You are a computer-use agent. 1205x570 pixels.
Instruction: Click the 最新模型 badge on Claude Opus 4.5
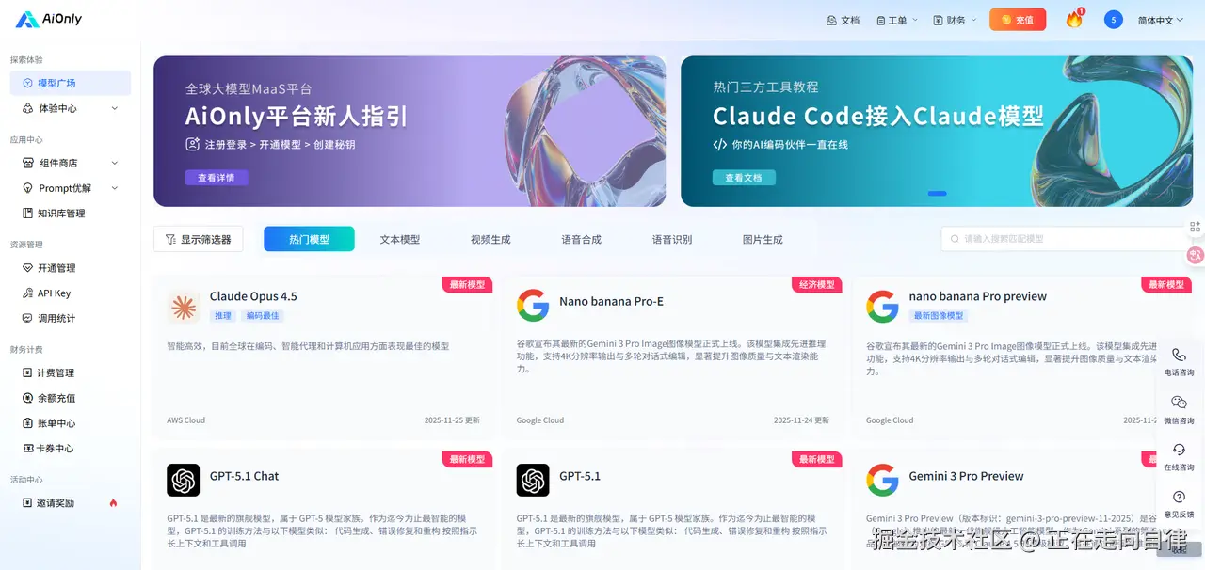click(x=468, y=284)
